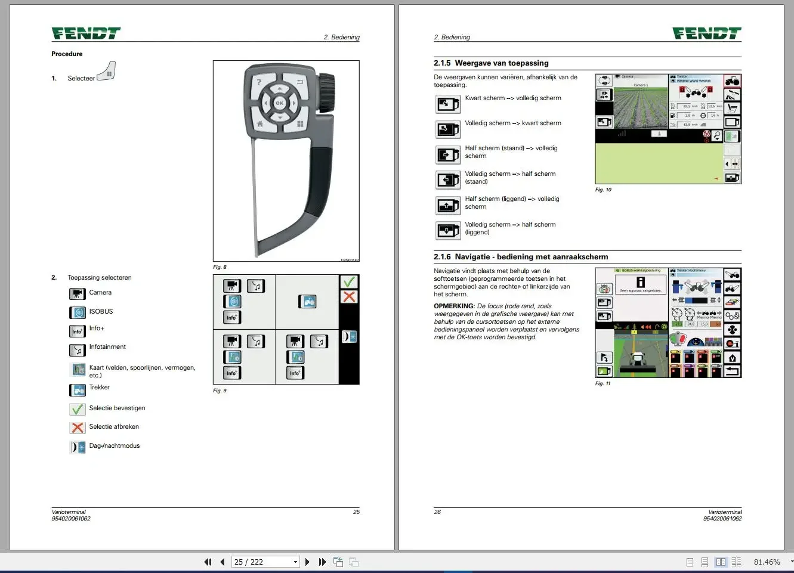Enable continuous scrolling page mode
Image resolution: width=794 pixels, height=573 pixels.
(x=705, y=562)
